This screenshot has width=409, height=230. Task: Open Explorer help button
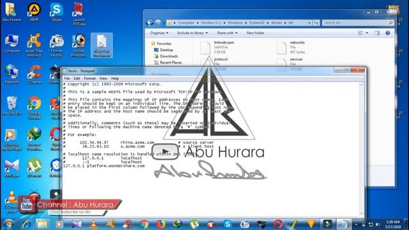(x=388, y=33)
